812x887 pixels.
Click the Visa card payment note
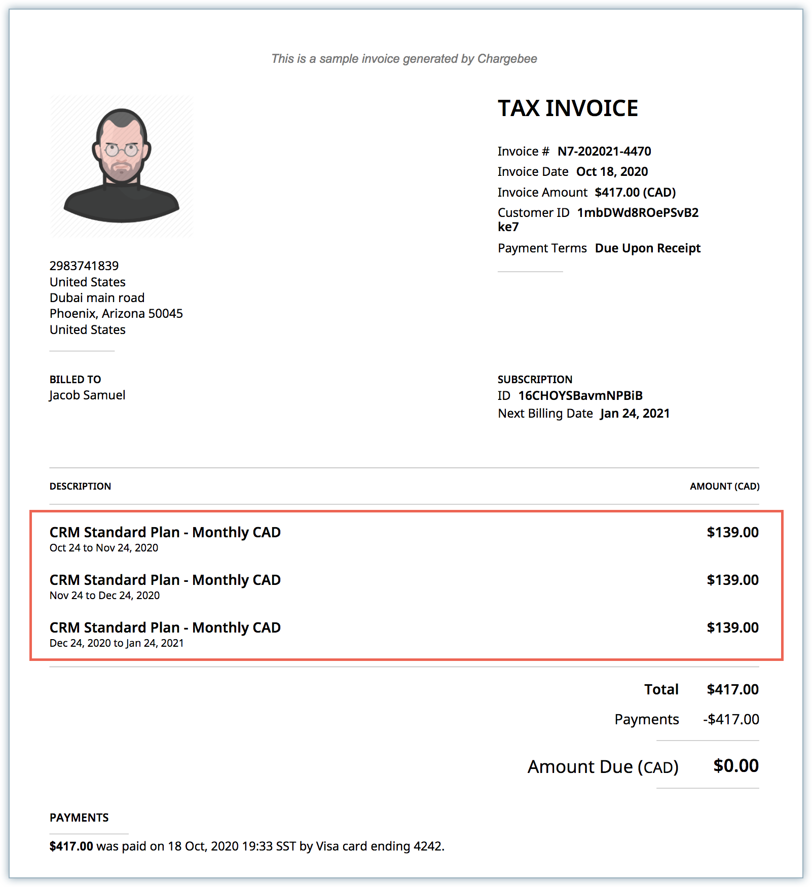click(x=247, y=846)
